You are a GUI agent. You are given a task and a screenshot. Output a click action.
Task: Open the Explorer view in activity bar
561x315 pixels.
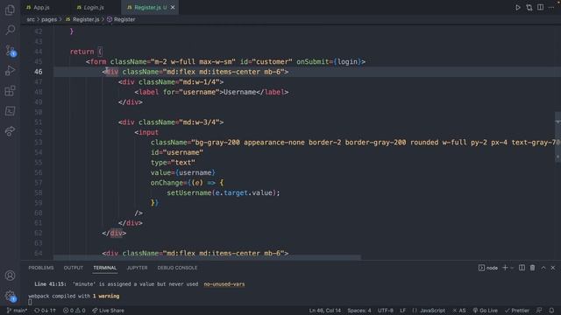pos(10,10)
